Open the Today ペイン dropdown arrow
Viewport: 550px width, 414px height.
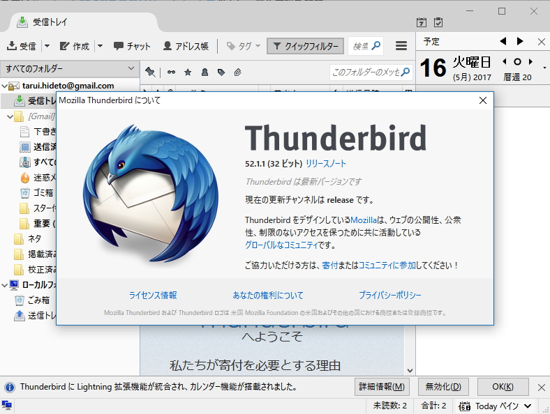(x=528, y=406)
